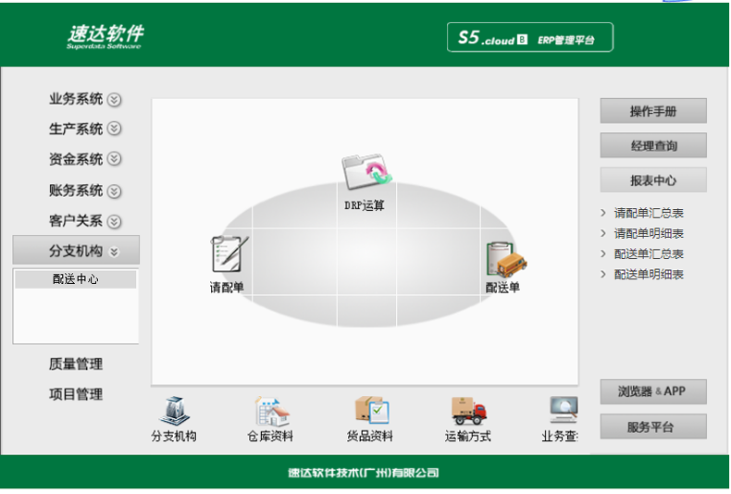Select 客户关系 in the sidebar
This screenshot has height=494, width=731.
76,221
